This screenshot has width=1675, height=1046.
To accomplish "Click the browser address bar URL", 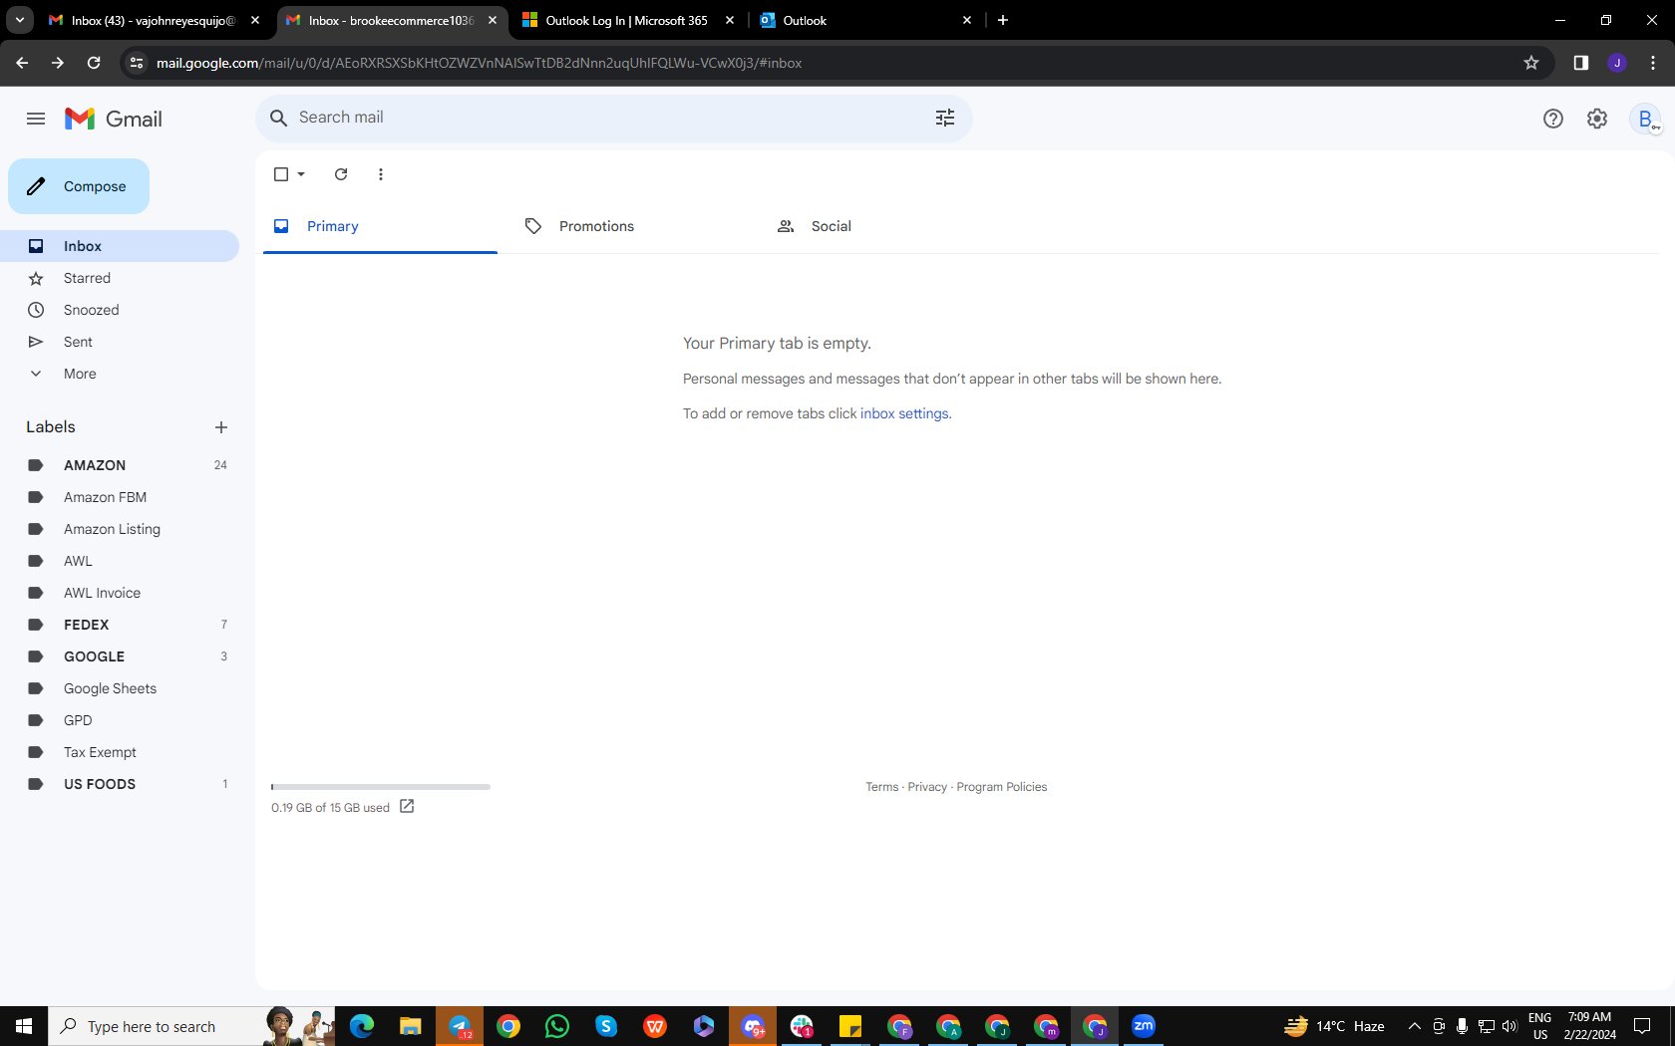I will coord(479,63).
